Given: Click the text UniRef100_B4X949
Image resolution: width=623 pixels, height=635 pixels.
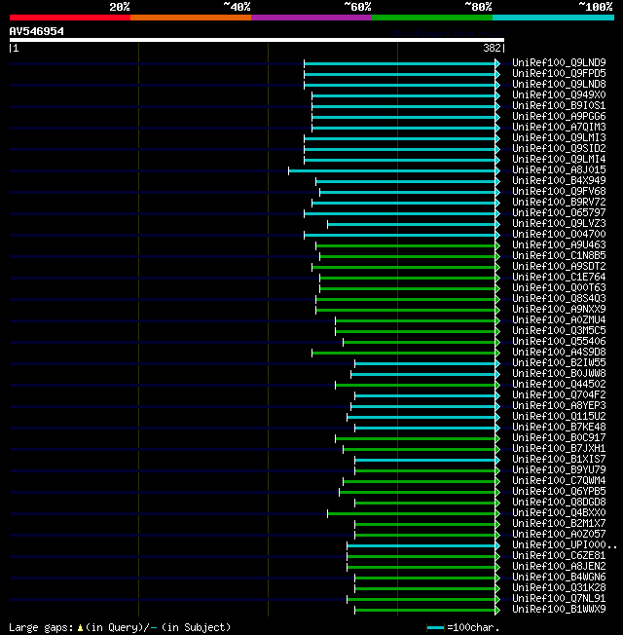Looking at the screenshot, I should (559, 180).
